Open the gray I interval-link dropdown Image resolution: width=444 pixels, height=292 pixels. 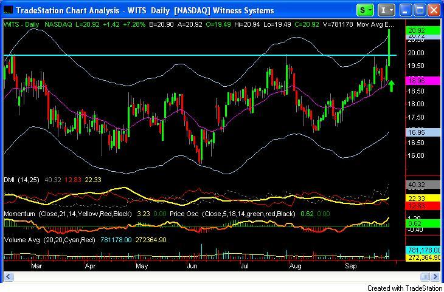pyautogui.click(x=386, y=10)
